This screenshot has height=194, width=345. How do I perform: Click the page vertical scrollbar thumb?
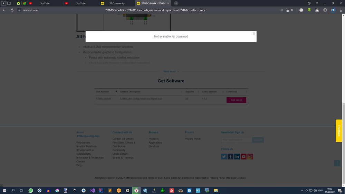click(344, 143)
